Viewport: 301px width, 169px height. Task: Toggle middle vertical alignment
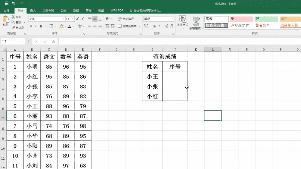(x=95, y=19)
